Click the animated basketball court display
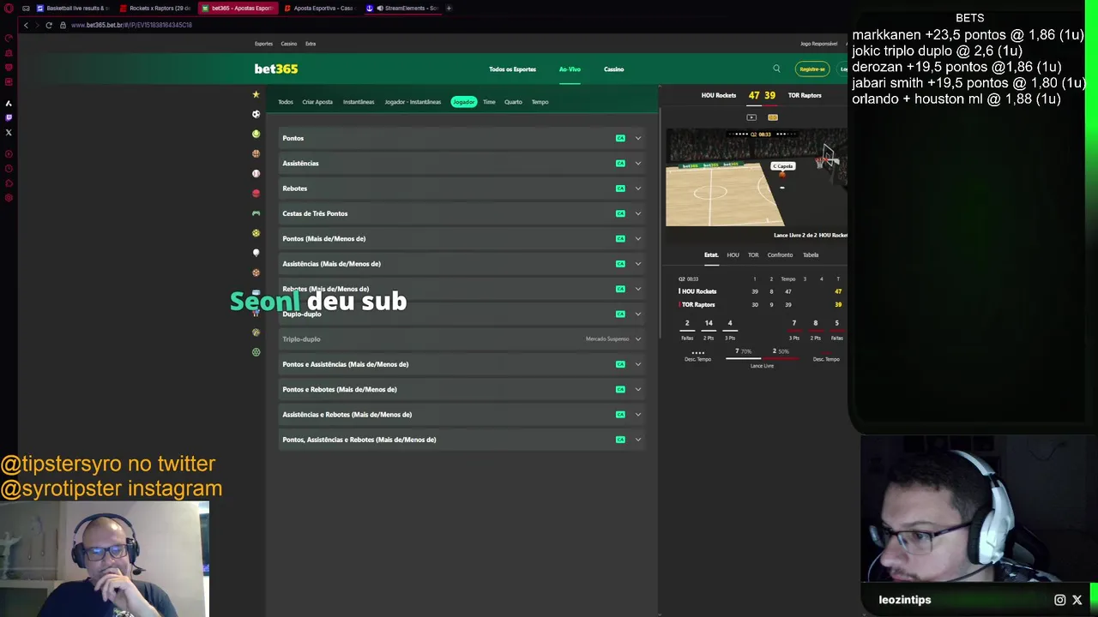Screen dimensions: 1098x617 coord(756,178)
